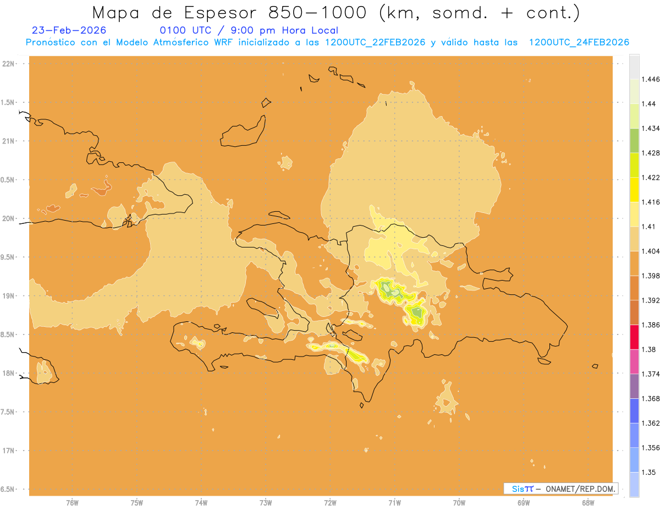
Task: Select the purple 1.368–1.374 legend swatch
Action: [634, 386]
